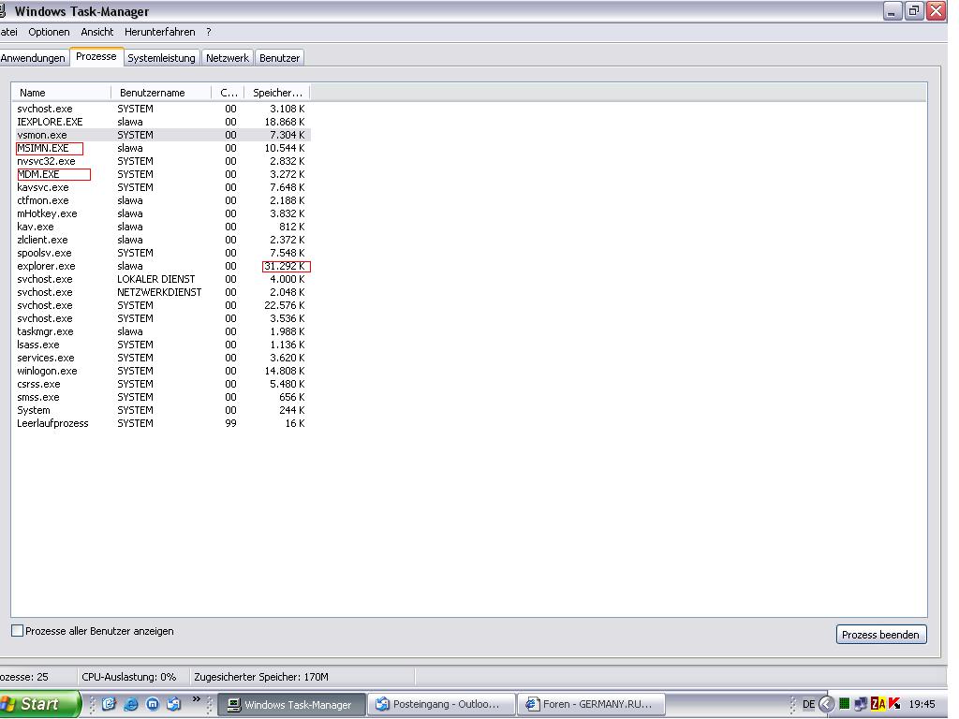Select the Prozesse tab
This screenshot has width=959, height=719.
point(96,56)
